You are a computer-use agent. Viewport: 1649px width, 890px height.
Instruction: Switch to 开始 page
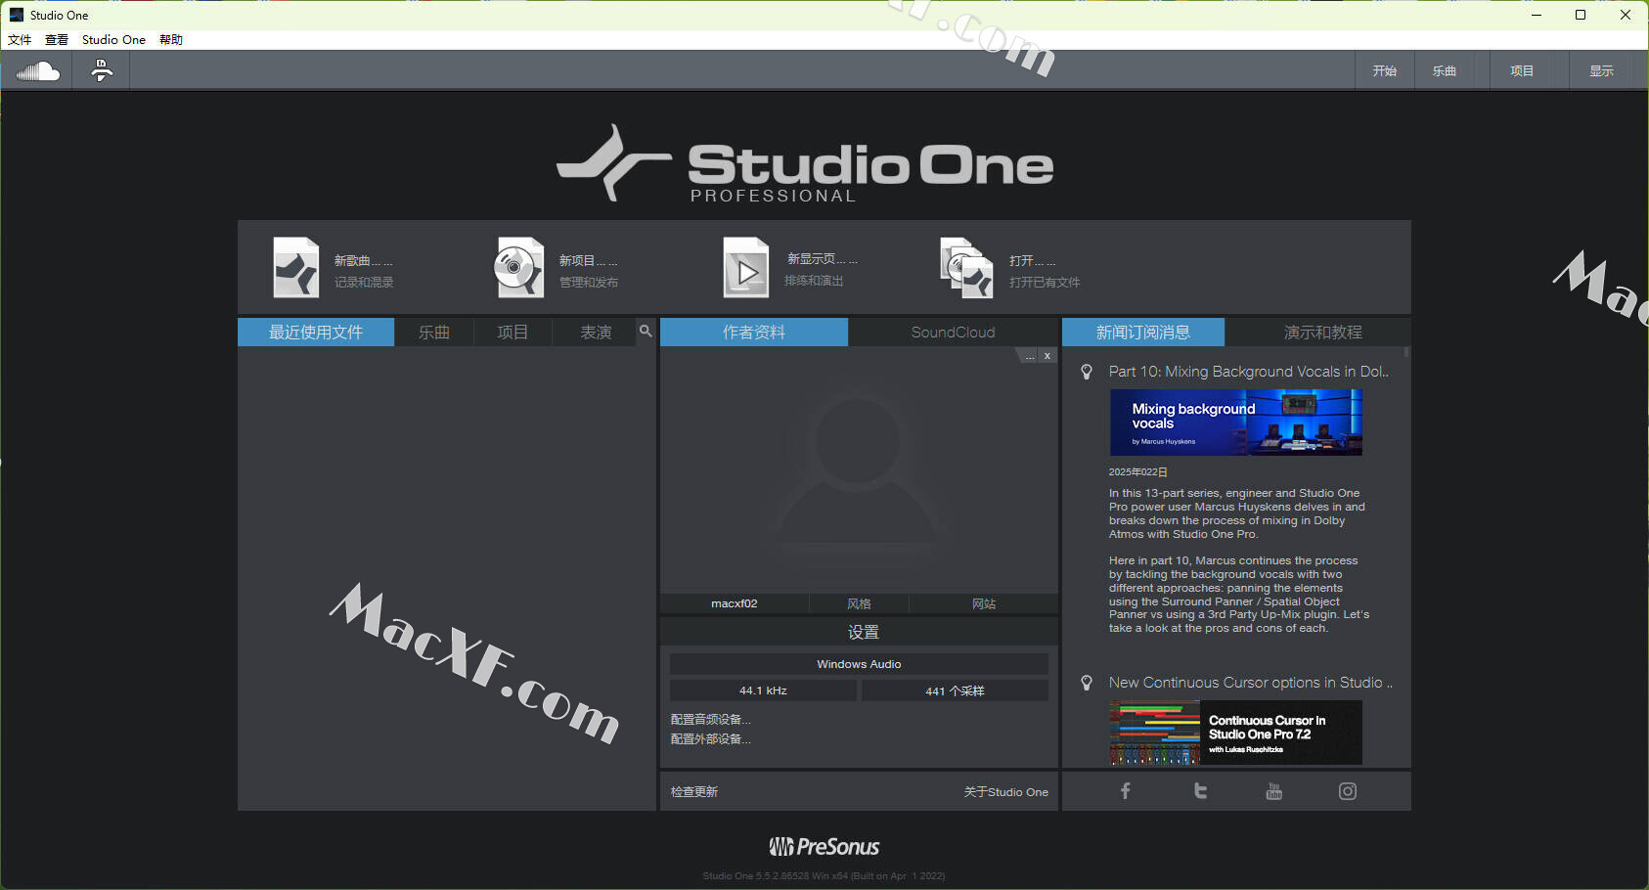pyautogui.click(x=1384, y=70)
